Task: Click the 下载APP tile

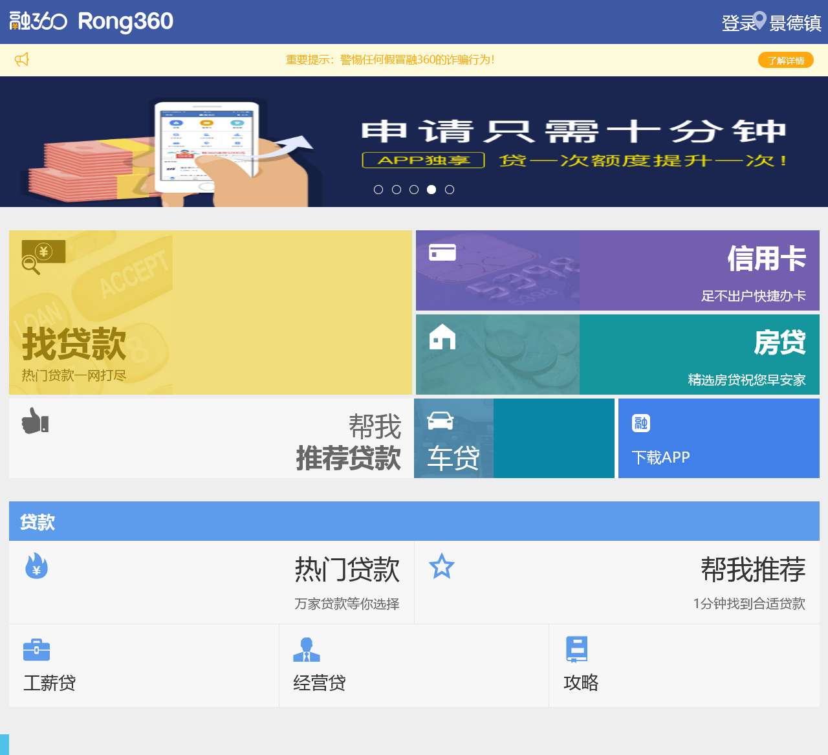Action: 719,439
